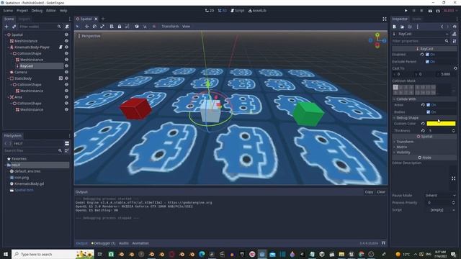Open the Debug menu
This screenshot has width=461, height=259.
[37, 11]
